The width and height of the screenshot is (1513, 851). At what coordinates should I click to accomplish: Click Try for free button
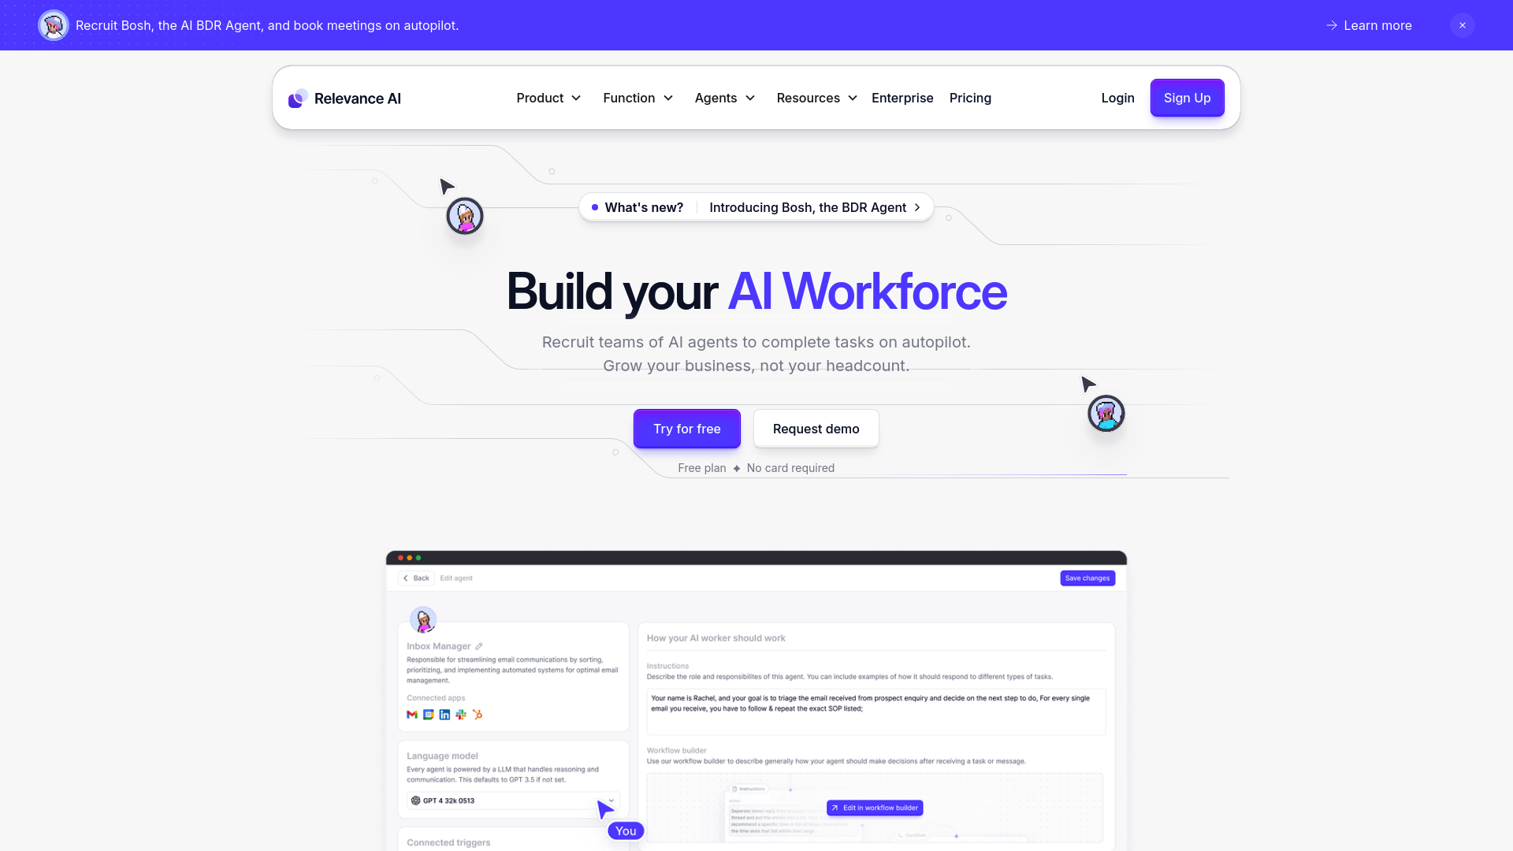tap(687, 428)
